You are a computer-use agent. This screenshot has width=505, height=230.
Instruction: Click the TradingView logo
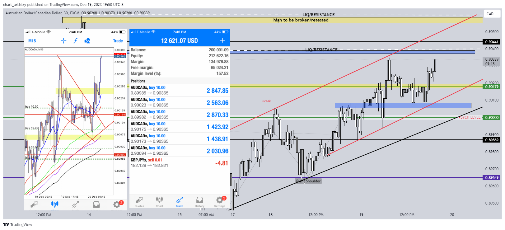click(18, 224)
